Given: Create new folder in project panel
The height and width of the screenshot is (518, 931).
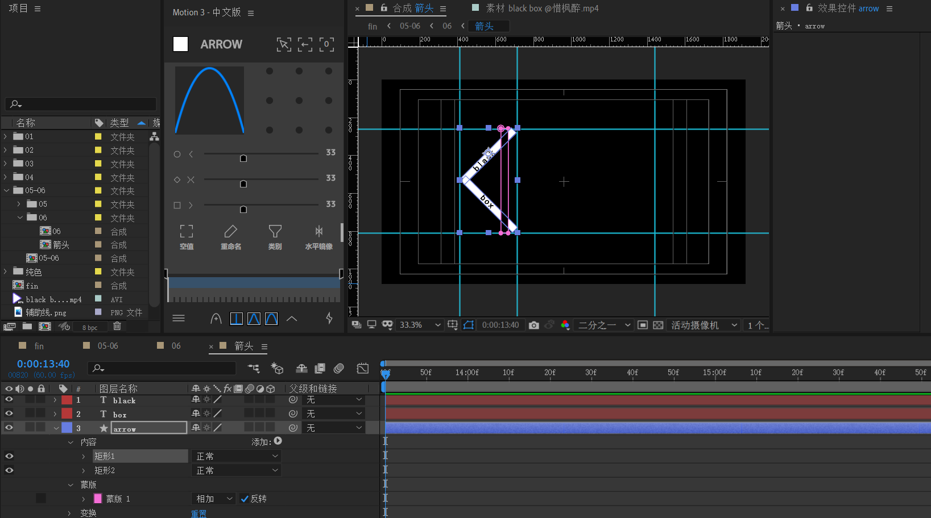Looking at the screenshot, I should [27, 326].
